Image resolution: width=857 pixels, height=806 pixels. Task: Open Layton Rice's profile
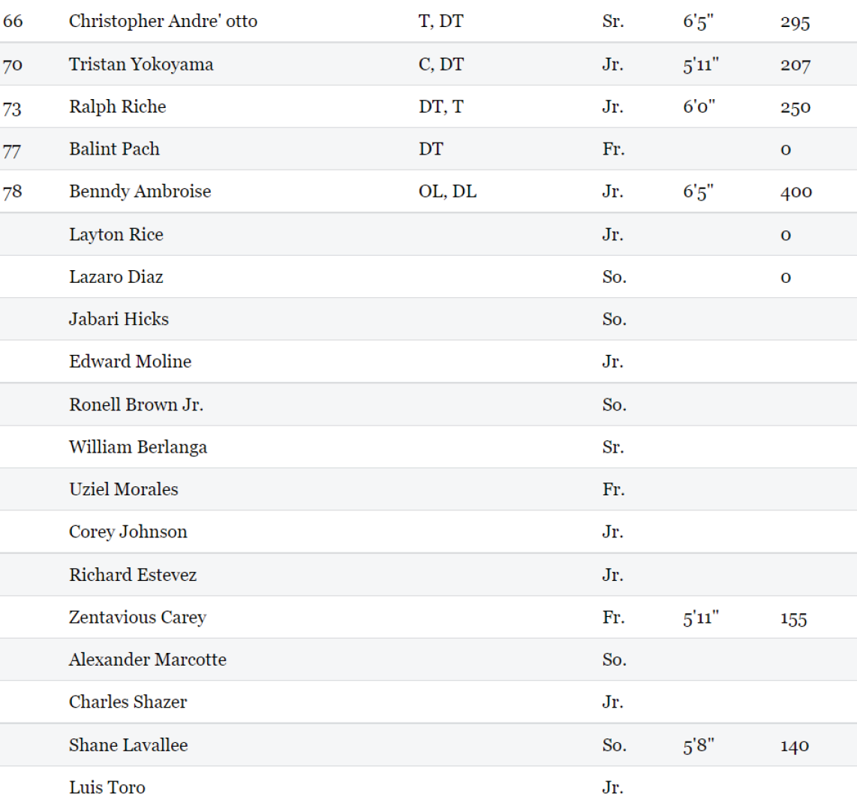116,235
